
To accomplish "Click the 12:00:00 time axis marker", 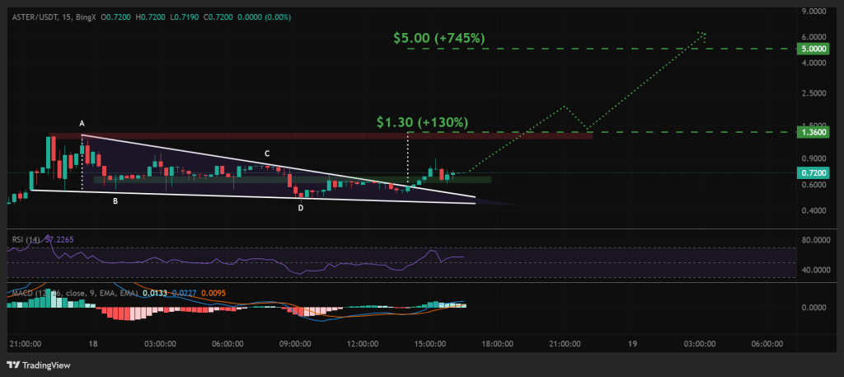I will (x=363, y=342).
